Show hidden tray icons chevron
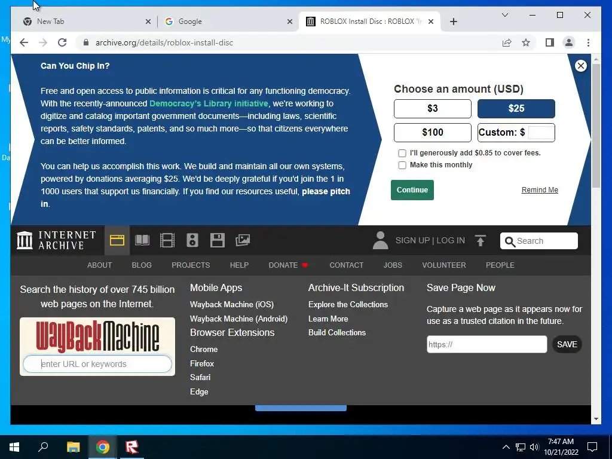Viewport: 612px width, 459px height. (x=506, y=447)
